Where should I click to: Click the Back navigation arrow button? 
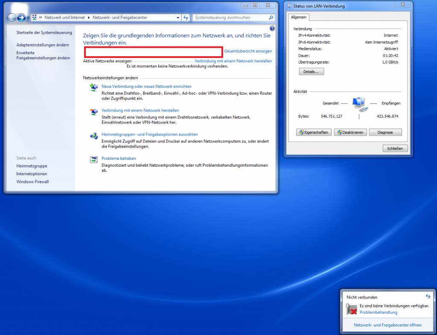click(12, 18)
